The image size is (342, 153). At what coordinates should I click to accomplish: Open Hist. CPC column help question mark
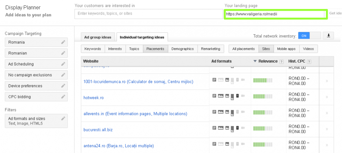click(x=309, y=62)
